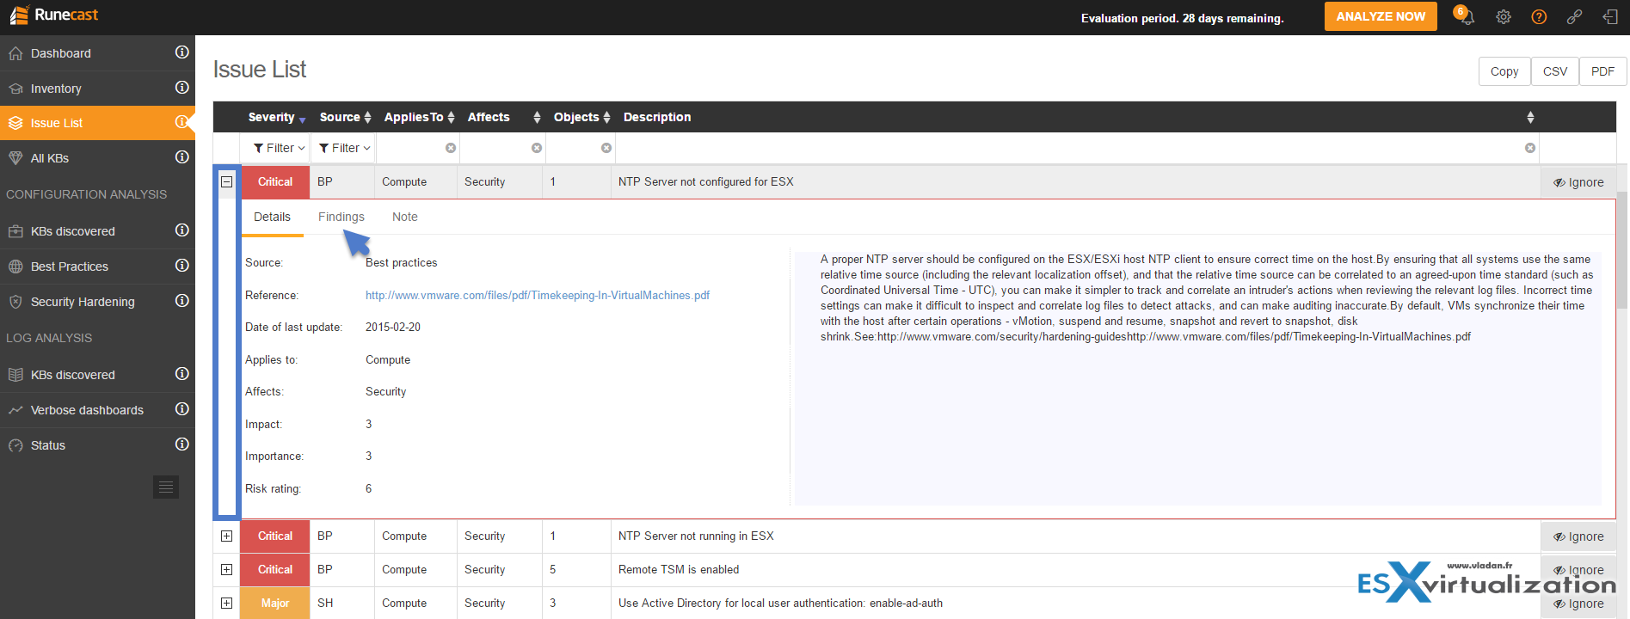Export issue list as CSV

point(1555,71)
